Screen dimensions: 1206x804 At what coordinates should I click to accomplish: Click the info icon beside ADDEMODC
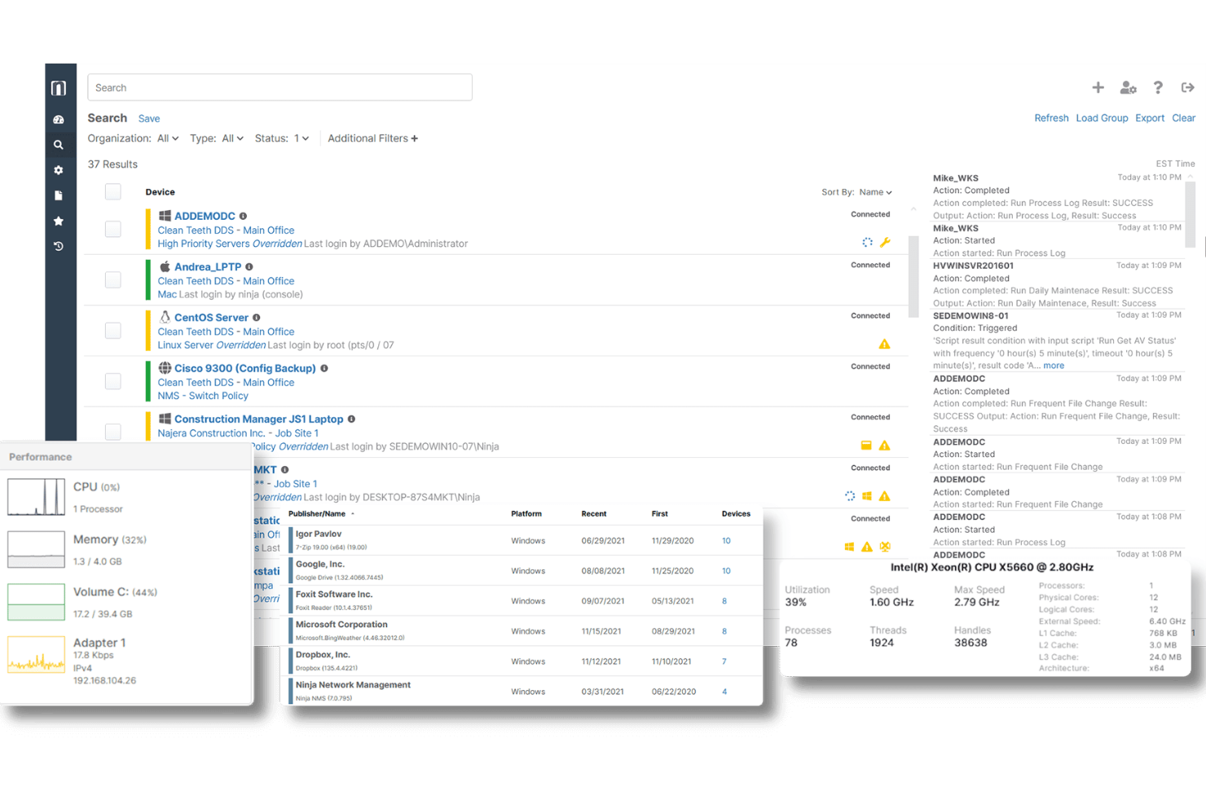(243, 217)
